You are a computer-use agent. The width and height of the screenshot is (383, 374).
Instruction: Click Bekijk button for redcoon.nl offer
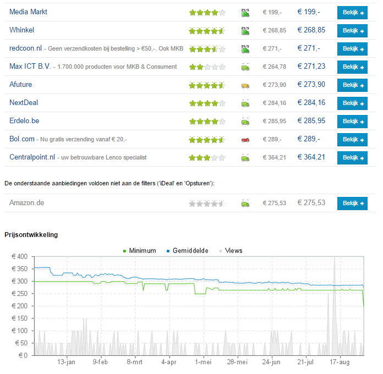[352, 49]
